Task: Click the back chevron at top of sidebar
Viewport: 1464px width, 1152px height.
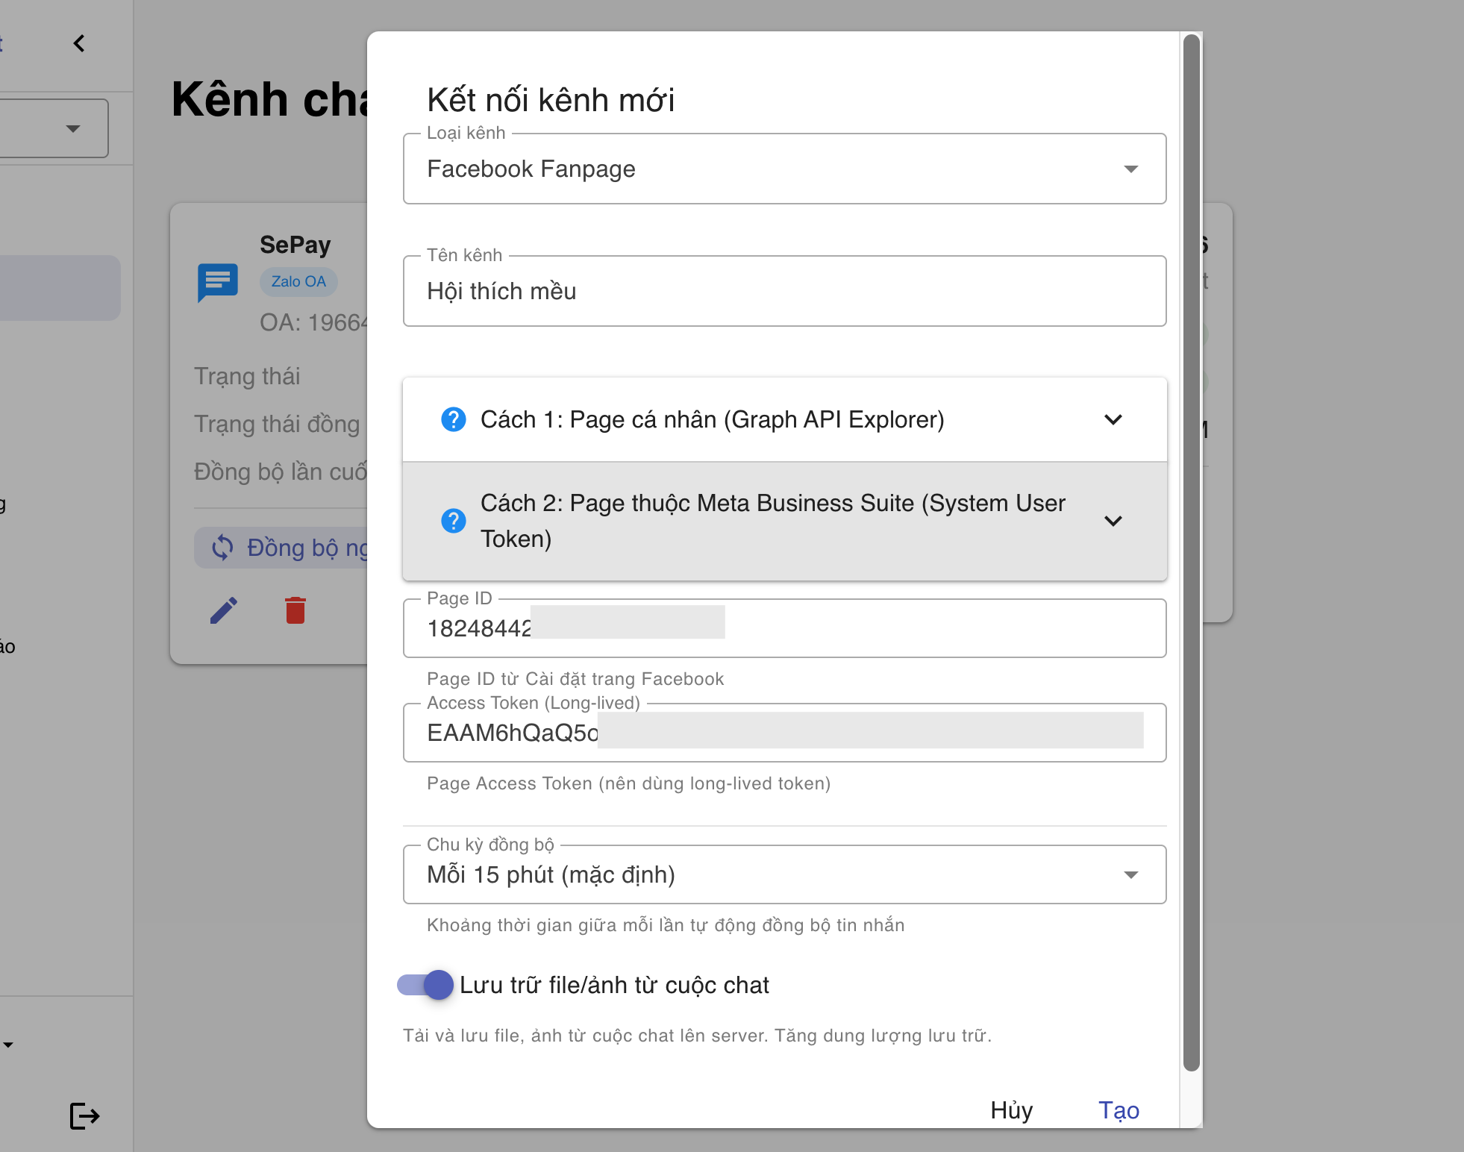Action: coord(79,43)
